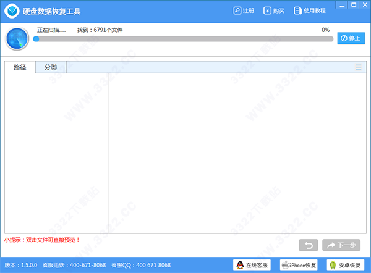Image resolution: width=371 pixels, height=273 pixels.
Task: Click the 下一步 next step button
Action: tap(341, 245)
